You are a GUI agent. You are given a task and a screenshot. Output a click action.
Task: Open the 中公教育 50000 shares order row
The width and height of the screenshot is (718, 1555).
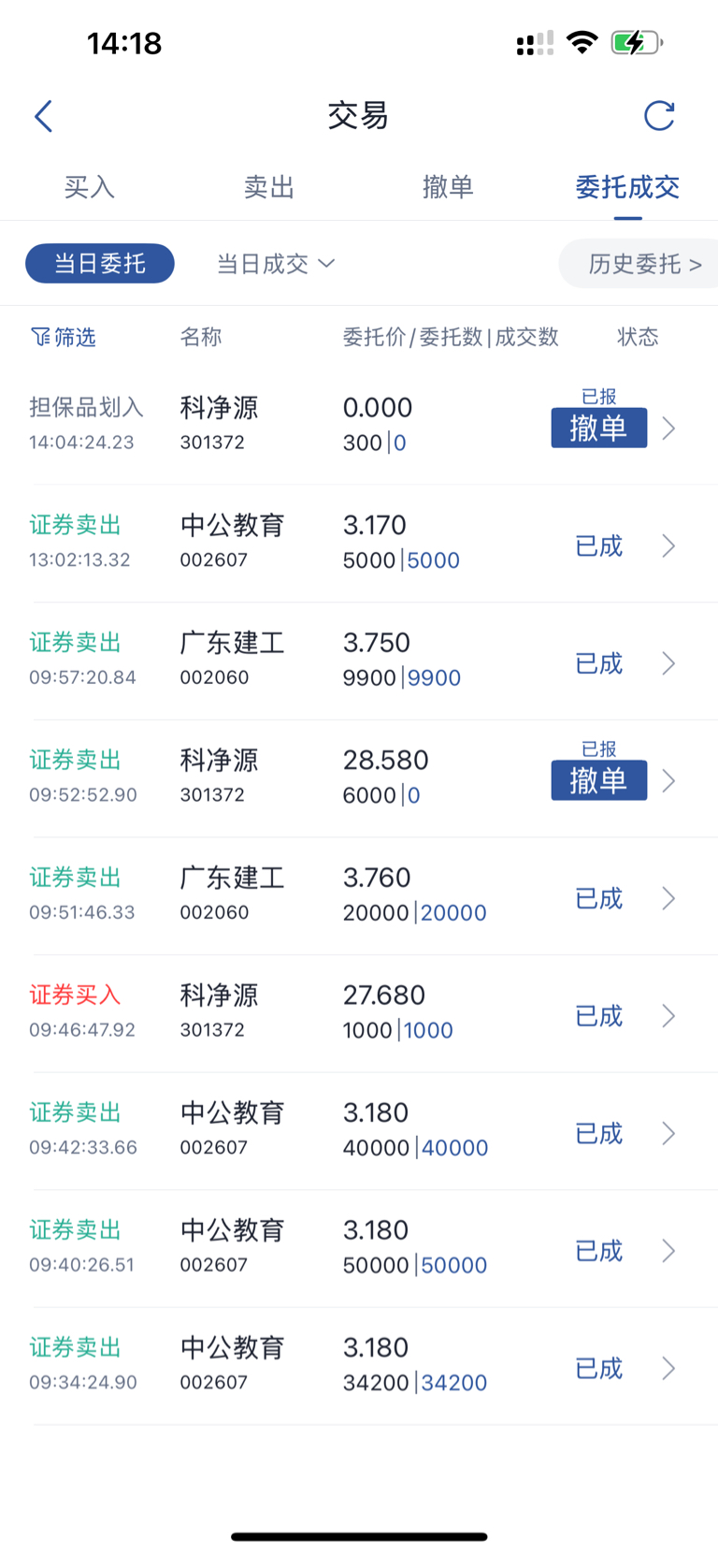click(359, 1249)
